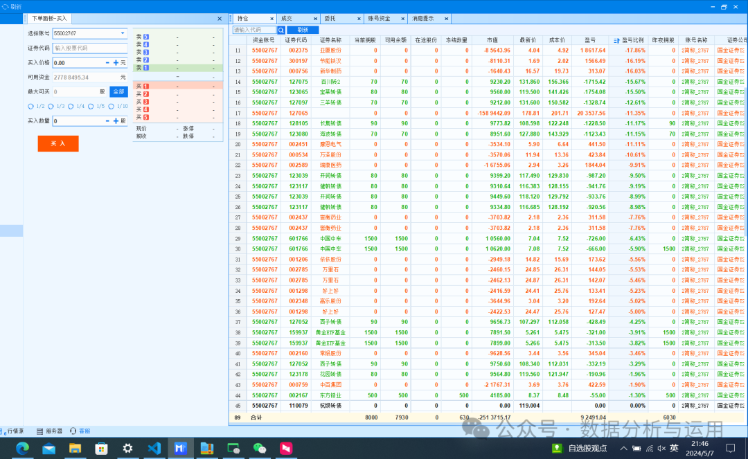Close the 持仓 tab
Image resolution: width=748 pixels, height=459 pixels.
coord(272,19)
